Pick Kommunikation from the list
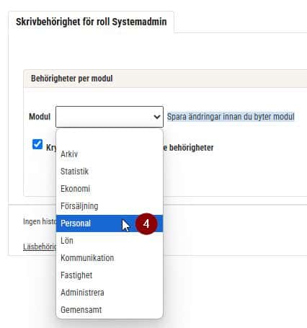307x328 pixels. [x=110, y=258]
